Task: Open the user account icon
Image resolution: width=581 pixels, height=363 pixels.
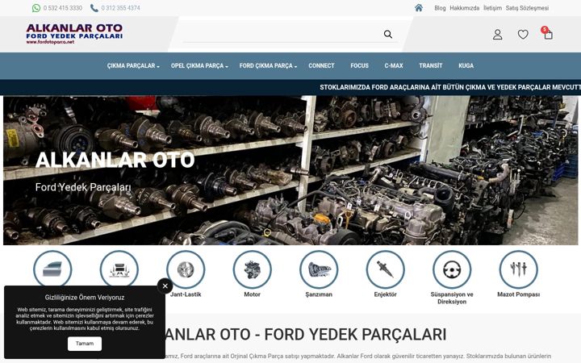Action: click(x=498, y=35)
